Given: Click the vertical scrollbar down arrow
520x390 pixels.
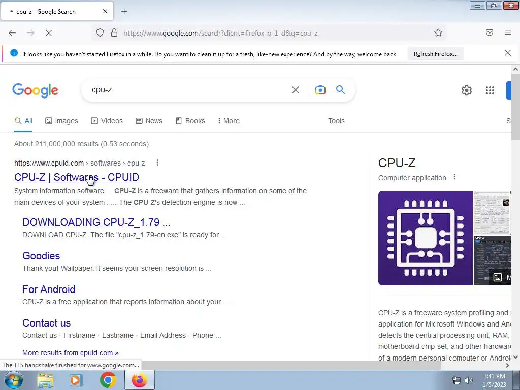Looking at the screenshot, I should coord(515,357).
